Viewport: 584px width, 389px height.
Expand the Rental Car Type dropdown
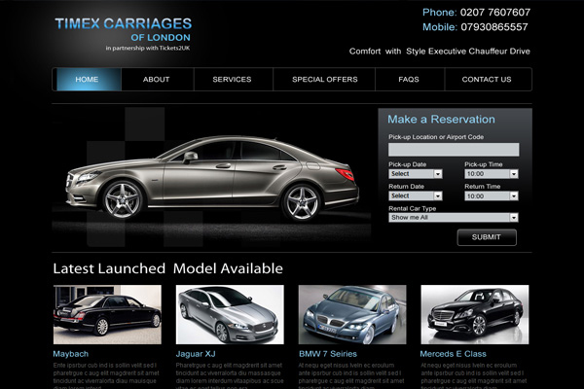click(454, 218)
